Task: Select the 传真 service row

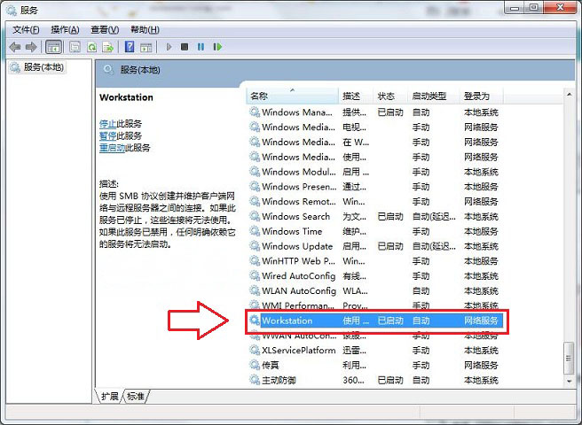Action: pos(375,366)
